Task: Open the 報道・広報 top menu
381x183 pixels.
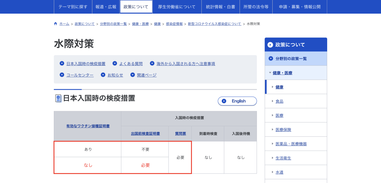Action: [x=106, y=7]
